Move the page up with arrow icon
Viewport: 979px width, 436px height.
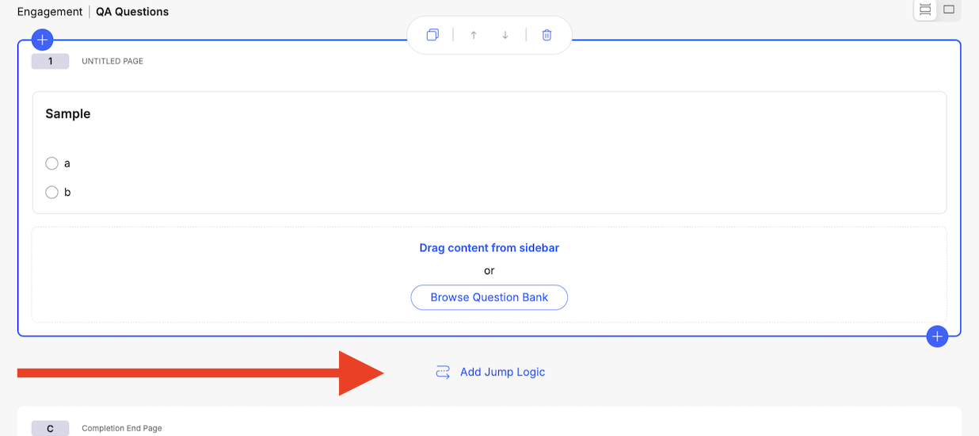[474, 35]
